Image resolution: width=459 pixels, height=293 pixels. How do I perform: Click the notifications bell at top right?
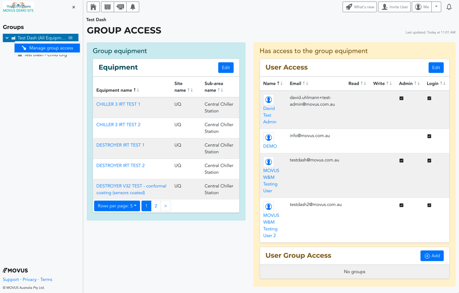(449, 7)
